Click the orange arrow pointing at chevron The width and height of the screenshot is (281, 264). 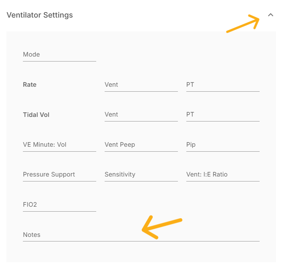[x=243, y=24]
